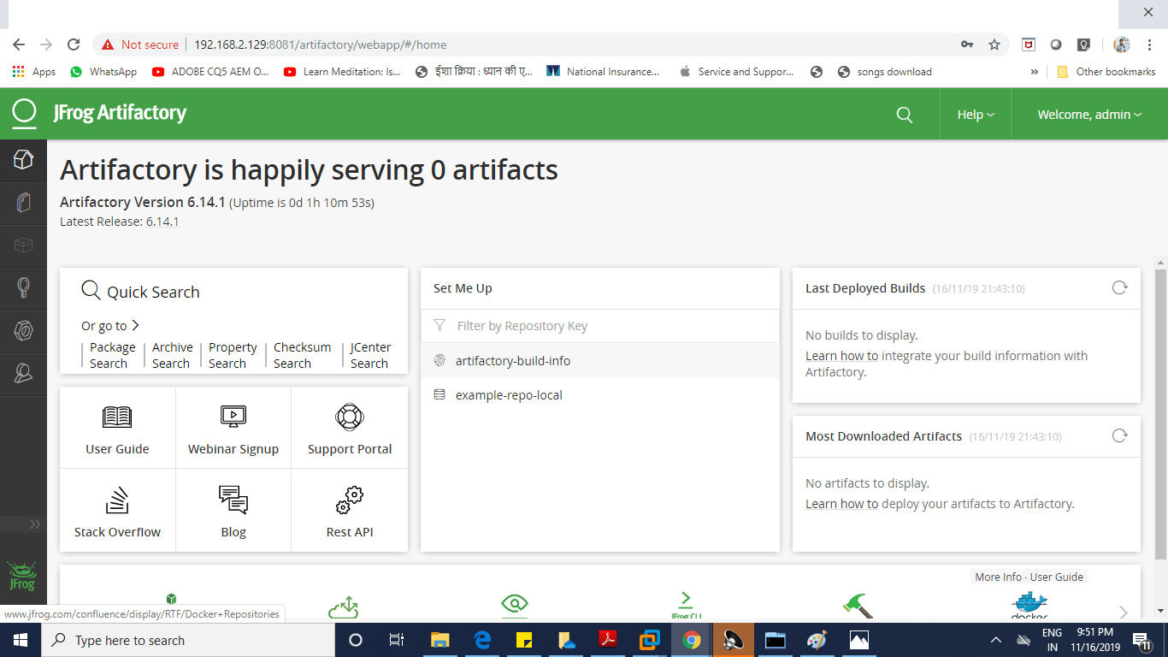Open the Support Portal lifebuoy tile
Viewport: 1168px width, 657px height.
click(350, 428)
